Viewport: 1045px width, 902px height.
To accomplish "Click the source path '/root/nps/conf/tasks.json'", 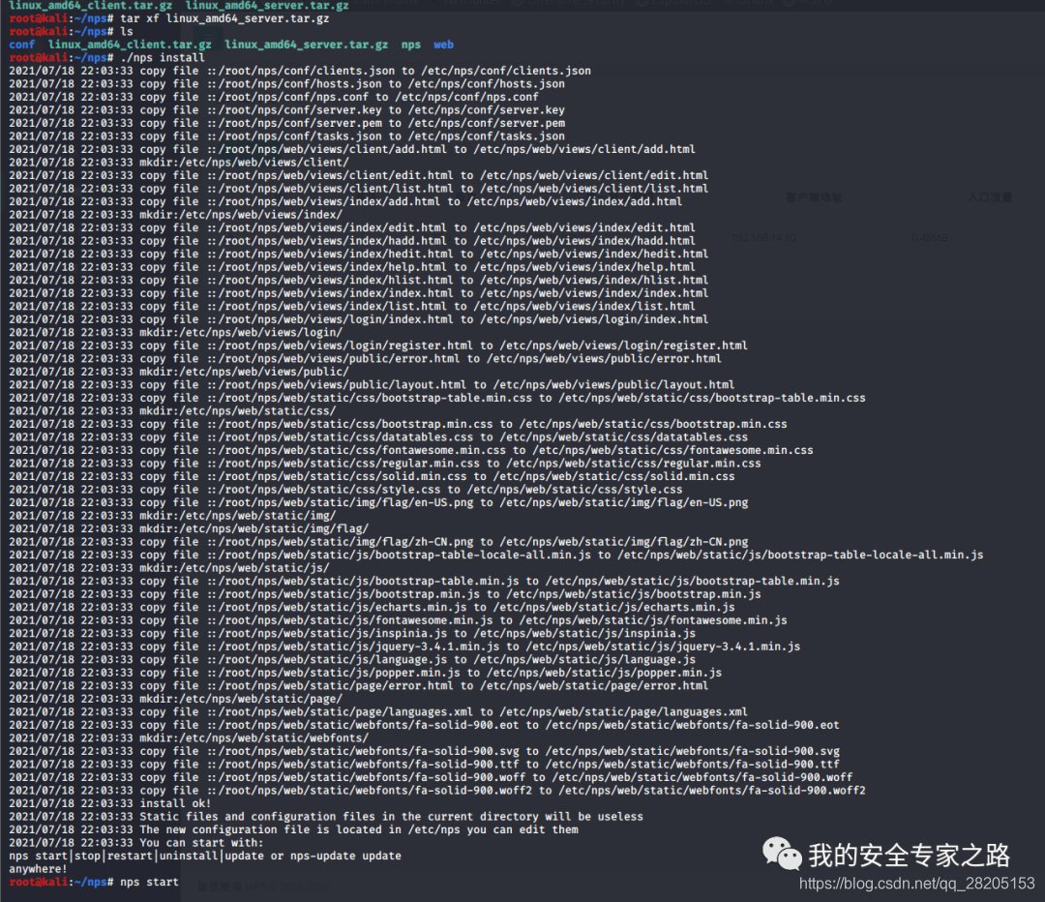I will click(300, 136).
